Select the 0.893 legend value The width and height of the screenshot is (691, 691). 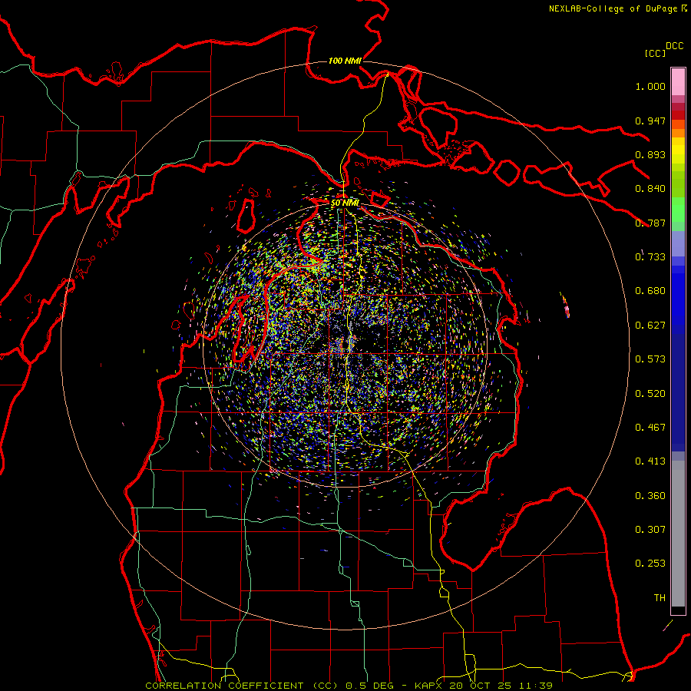click(650, 154)
